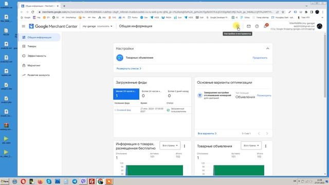
Task: Select the Более 3 дней назад feeds tab
Action: point(178,94)
